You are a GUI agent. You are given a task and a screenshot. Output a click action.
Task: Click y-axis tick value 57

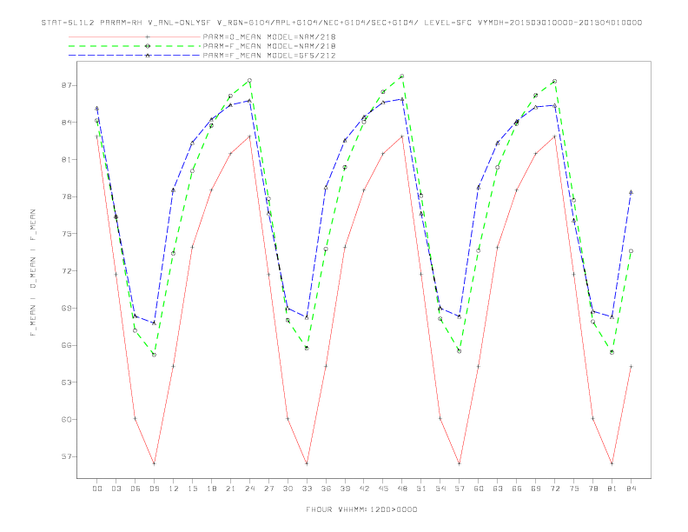(67, 456)
